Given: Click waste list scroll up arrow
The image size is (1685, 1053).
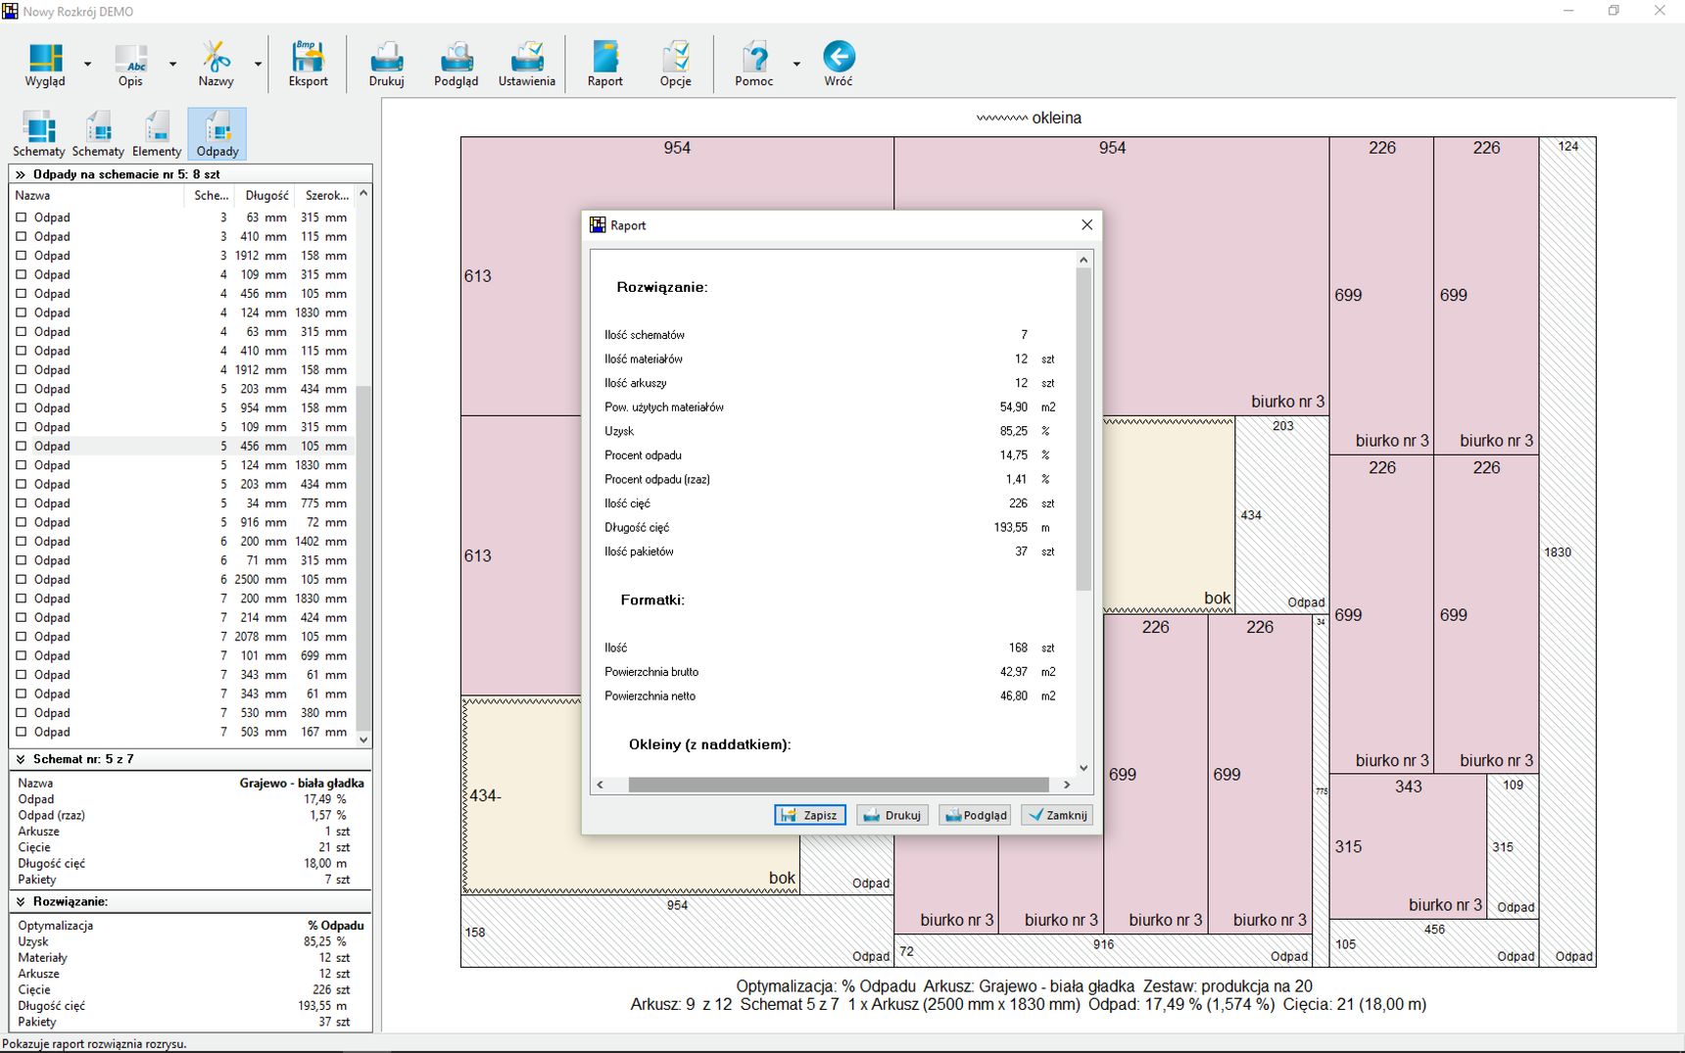Looking at the screenshot, I should click(363, 194).
